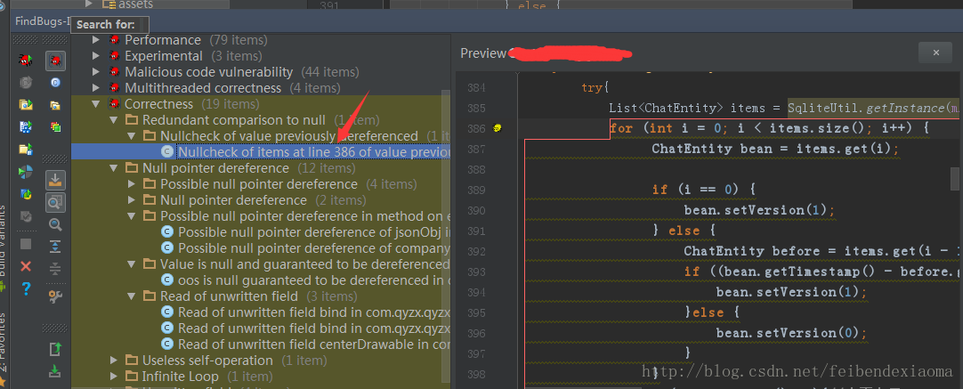Click Analyze Package Files icon
This screenshot has height=389, width=963.
pos(26,104)
